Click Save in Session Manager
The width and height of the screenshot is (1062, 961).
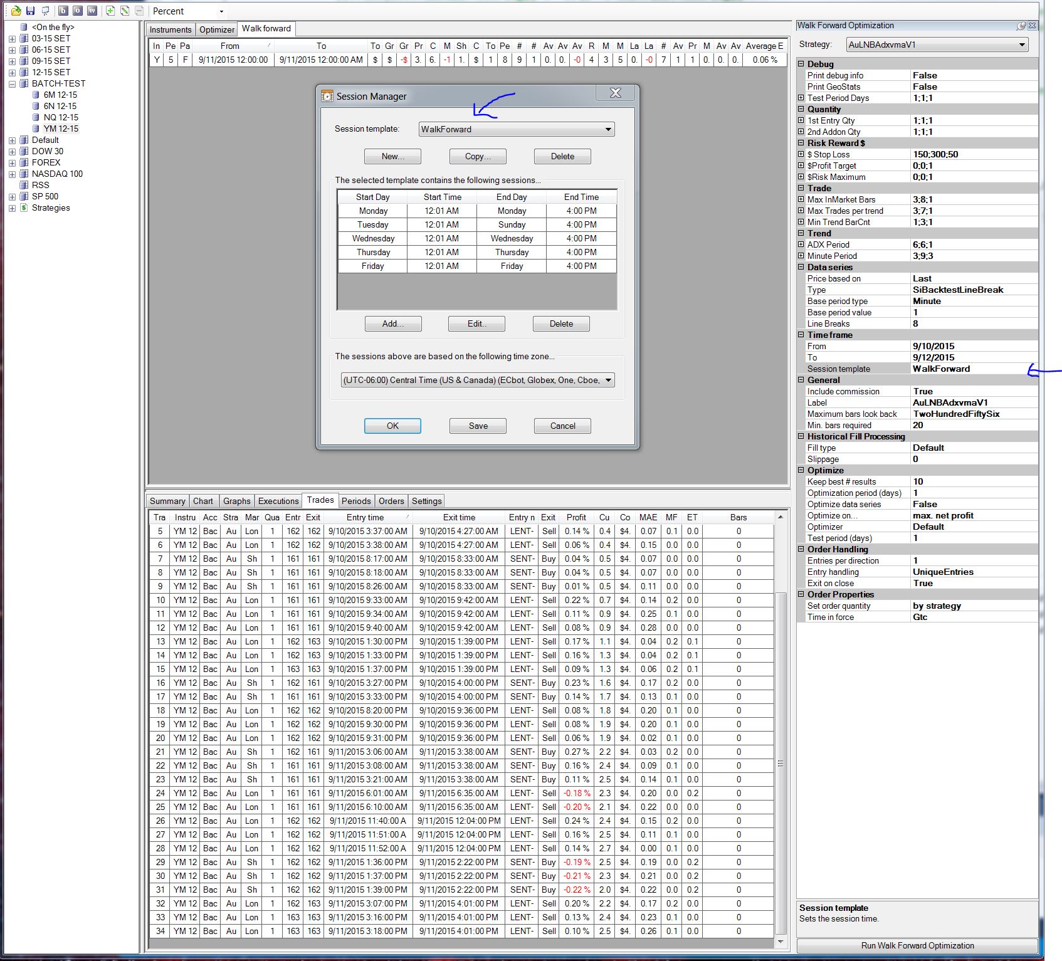(478, 426)
